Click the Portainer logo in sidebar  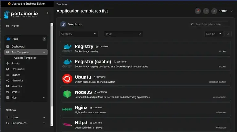21,15
